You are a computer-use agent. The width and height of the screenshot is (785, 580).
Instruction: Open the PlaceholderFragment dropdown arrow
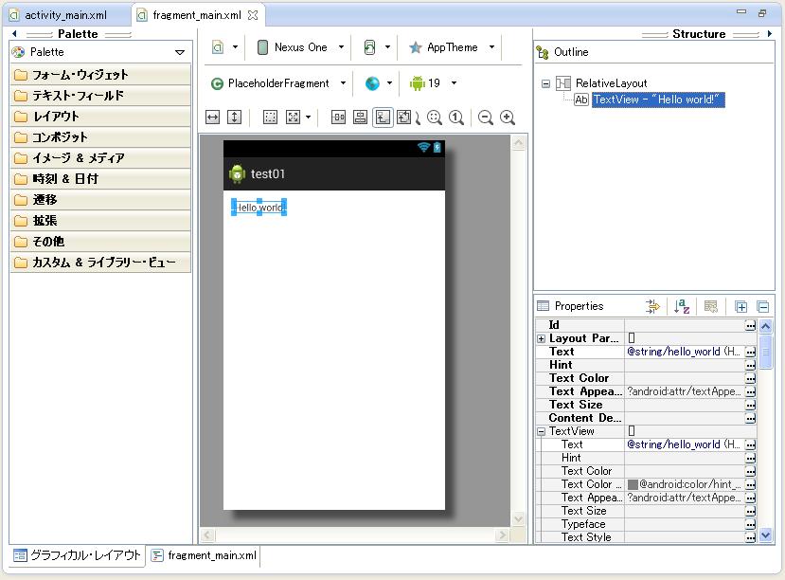[343, 83]
